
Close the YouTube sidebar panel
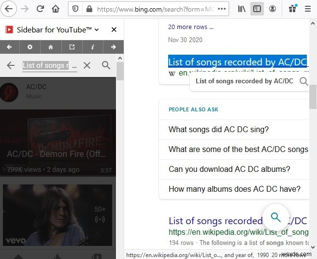(114, 30)
